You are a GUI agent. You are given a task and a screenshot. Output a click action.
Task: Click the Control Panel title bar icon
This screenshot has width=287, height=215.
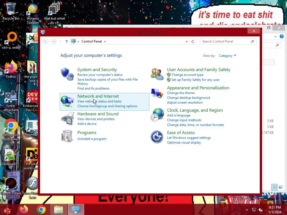coord(43,32)
